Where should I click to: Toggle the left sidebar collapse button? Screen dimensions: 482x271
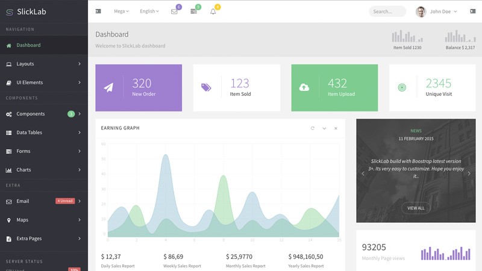[98, 11]
